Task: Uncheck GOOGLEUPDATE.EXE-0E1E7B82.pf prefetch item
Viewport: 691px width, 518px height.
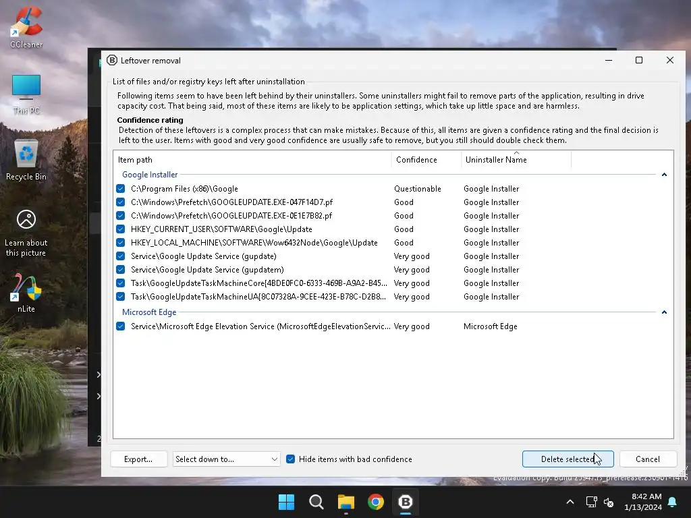Action: pyautogui.click(x=120, y=215)
